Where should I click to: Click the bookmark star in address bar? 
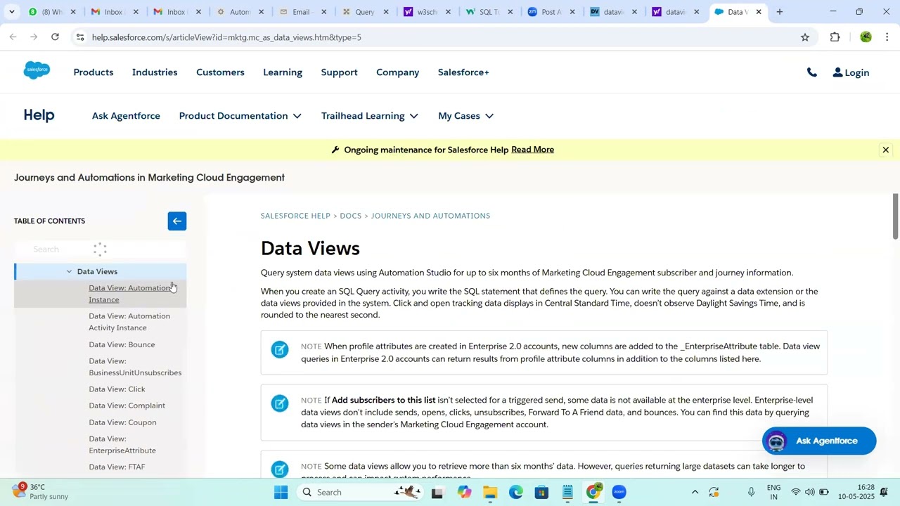pos(805,37)
